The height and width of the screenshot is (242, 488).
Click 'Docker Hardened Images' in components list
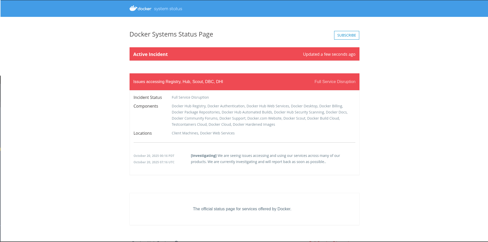[254, 124]
